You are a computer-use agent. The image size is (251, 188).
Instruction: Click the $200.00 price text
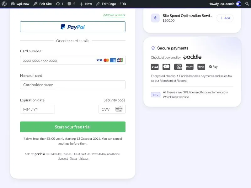[x=168, y=20]
